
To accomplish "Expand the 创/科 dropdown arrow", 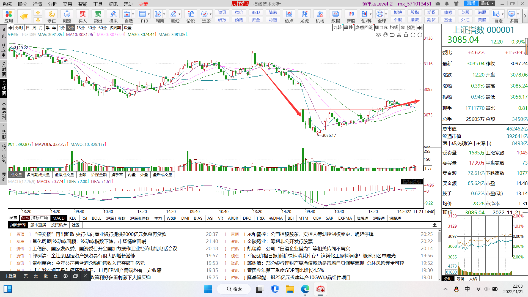I will tap(371, 14).
